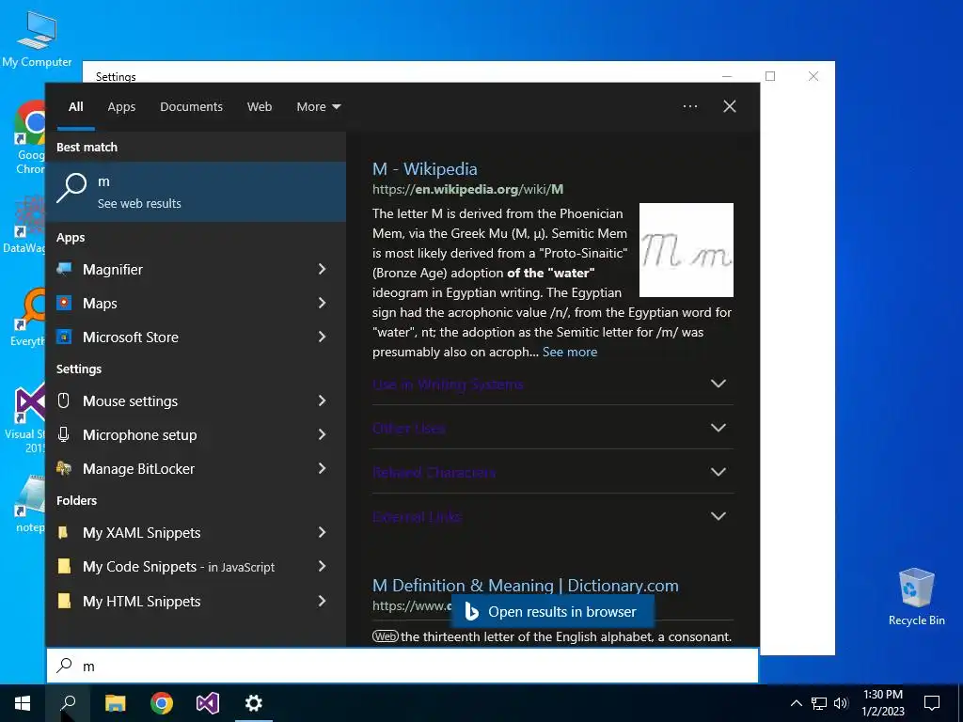Screen dimensions: 963x722
Task: Click the Magnifier result text
Action: 113,269
